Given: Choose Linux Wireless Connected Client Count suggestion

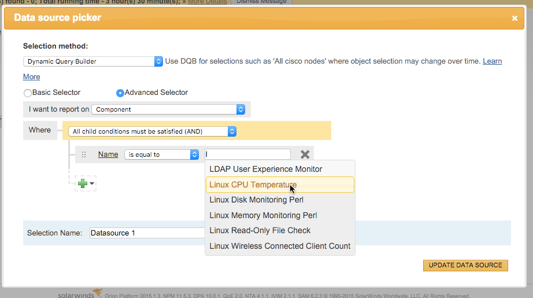Looking at the screenshot, I should pos(280,246).
